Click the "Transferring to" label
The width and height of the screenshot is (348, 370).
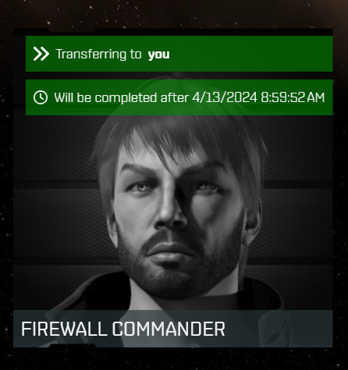[98, 55]
